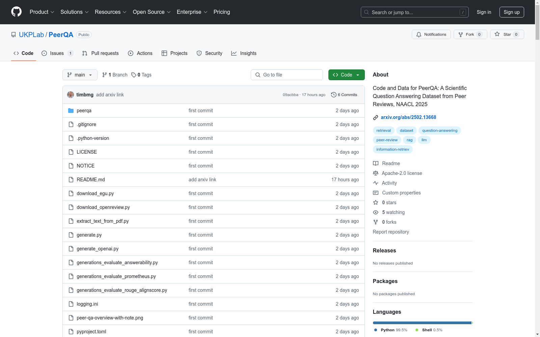The width and height of the screenshot is (540, 337).
Task: Click the file icon beside README.md
Action: pos(71,180)
